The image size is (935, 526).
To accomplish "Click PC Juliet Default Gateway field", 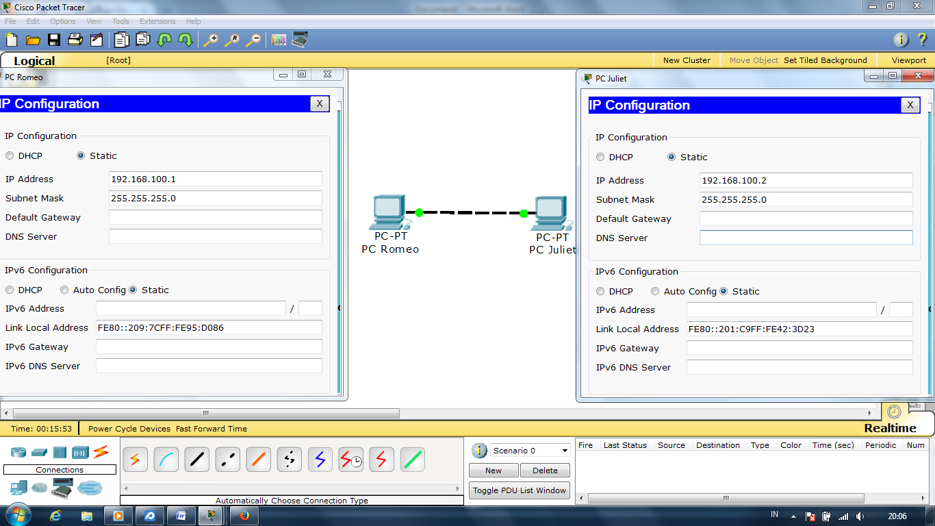I will (x=806, y=218).
